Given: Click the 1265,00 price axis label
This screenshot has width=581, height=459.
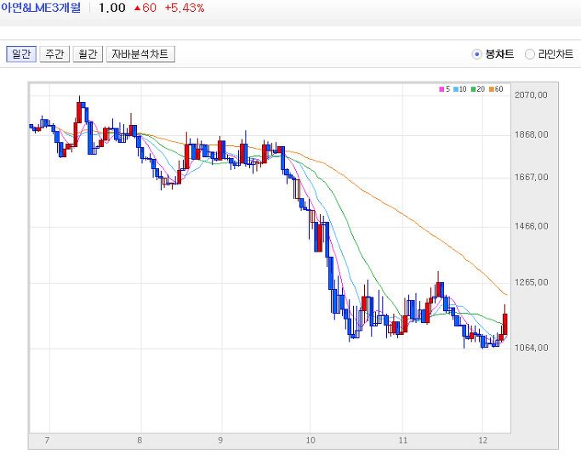Looking at the screenshot, I should pos(531,282).
